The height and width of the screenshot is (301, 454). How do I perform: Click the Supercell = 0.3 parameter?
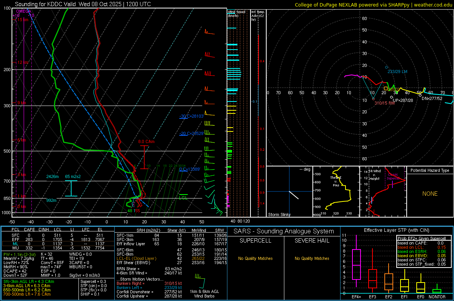tap(93, 281)
